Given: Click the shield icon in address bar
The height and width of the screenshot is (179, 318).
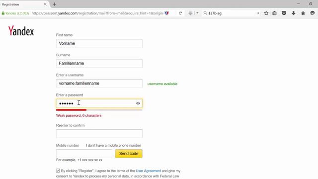Looking at the screenshot, I should click(167, 13).
